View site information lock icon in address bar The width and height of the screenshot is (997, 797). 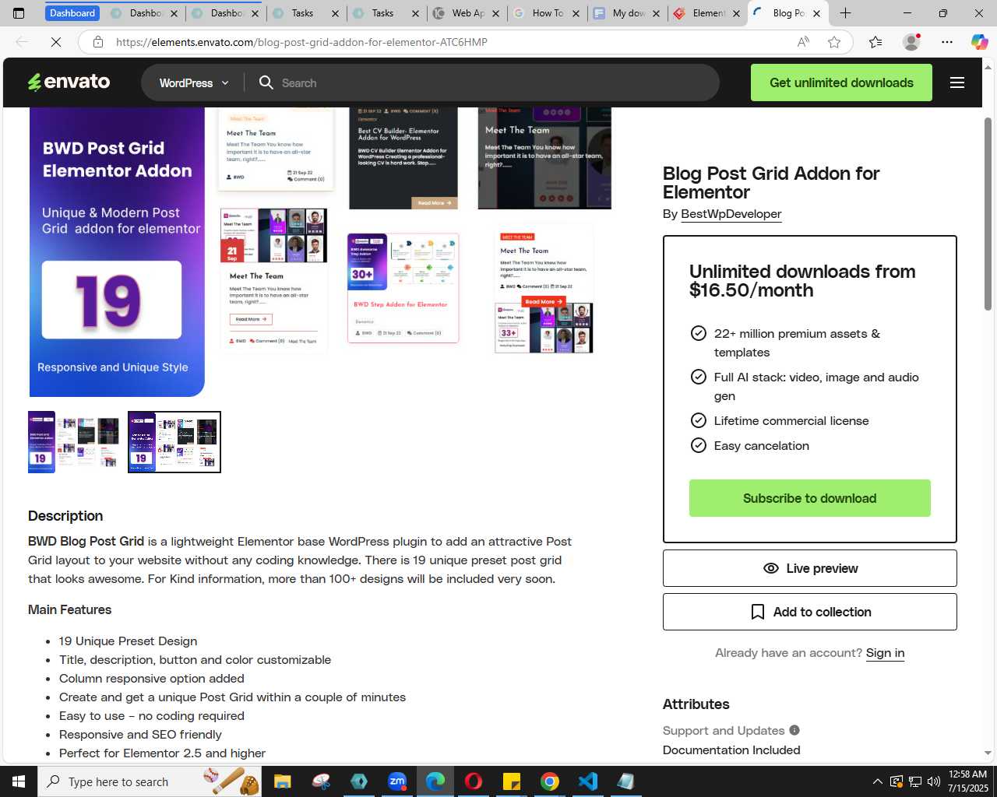tap(98, 42)
